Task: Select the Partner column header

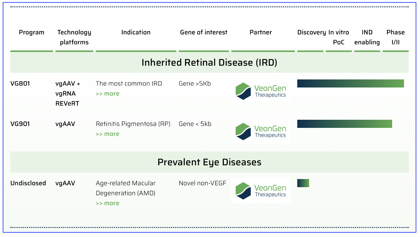Action: pos(261,32)
